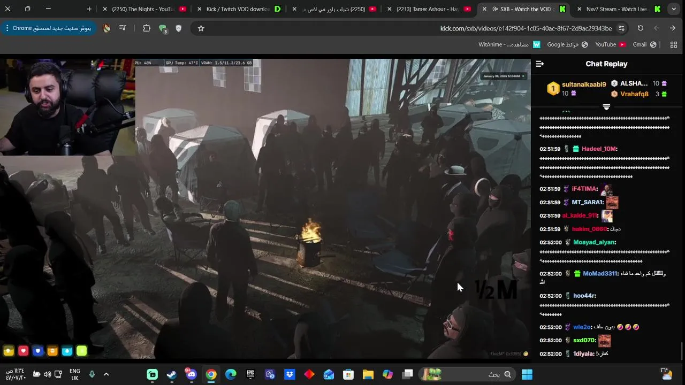Click the lime green emote button

pos(81,351)
